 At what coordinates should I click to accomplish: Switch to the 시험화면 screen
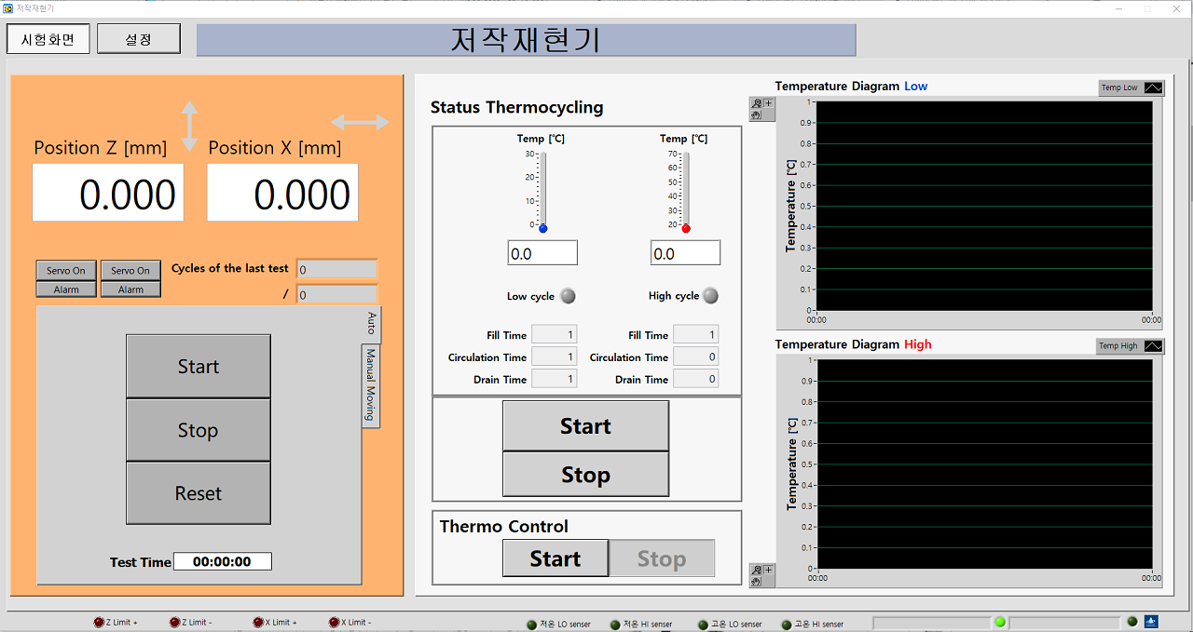48,39
